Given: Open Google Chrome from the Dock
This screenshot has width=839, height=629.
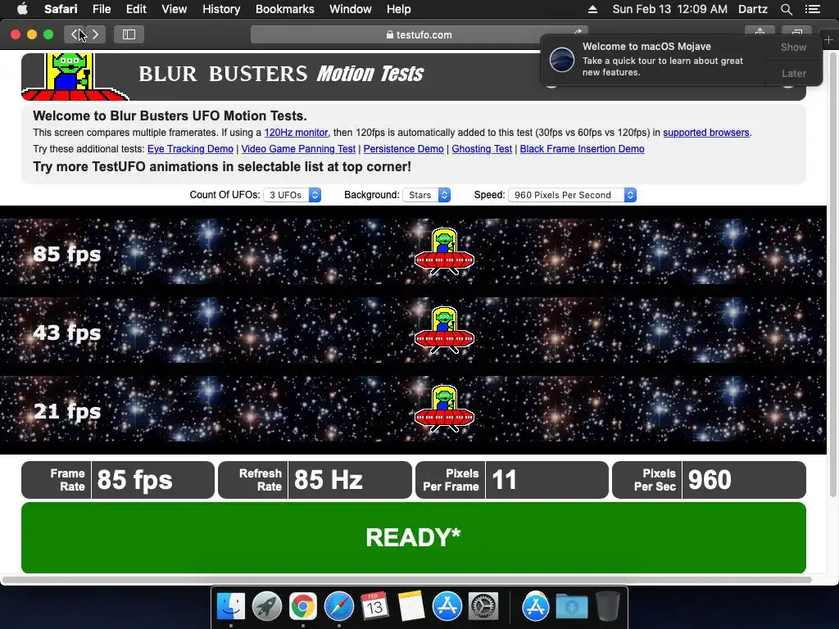Looking at the screenshot, I should click(303, 607).
